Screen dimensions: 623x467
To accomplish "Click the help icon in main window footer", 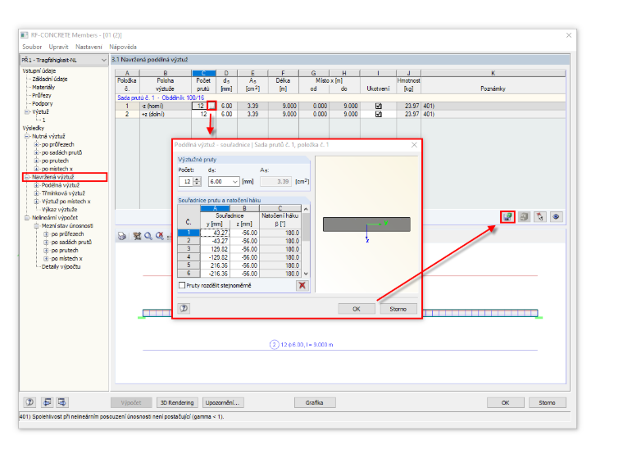I will pos(30,402).
